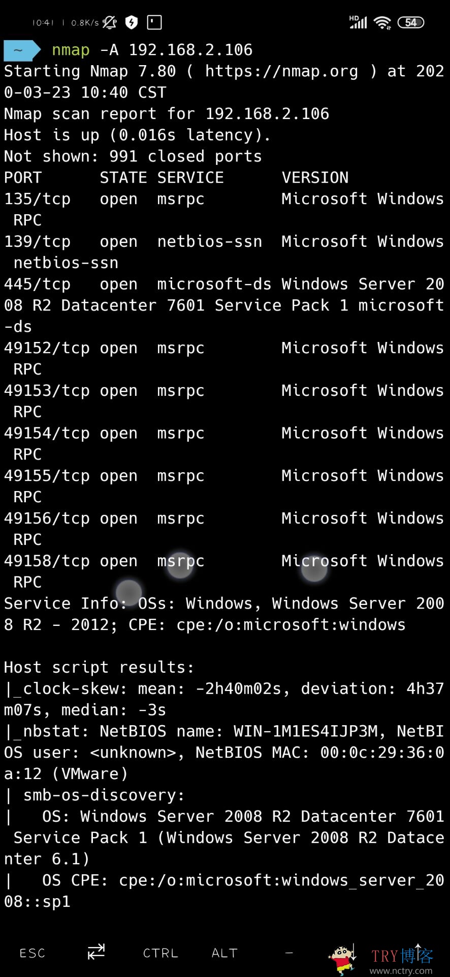Toggle the ALT modifier key

[224, 953]
